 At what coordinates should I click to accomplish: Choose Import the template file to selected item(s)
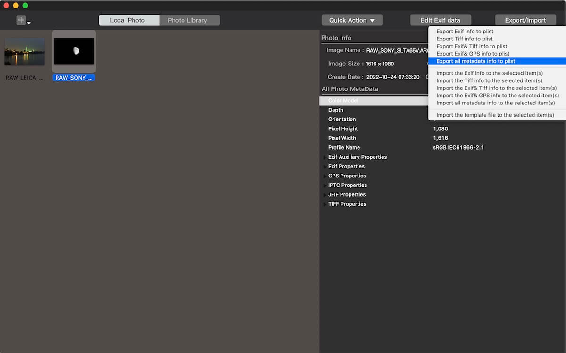[495, 115]
